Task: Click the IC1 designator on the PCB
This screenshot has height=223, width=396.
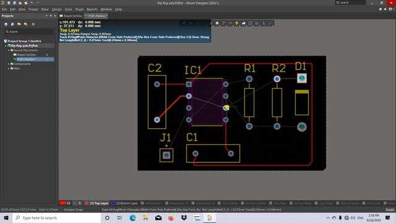Action: click(193, 70)
